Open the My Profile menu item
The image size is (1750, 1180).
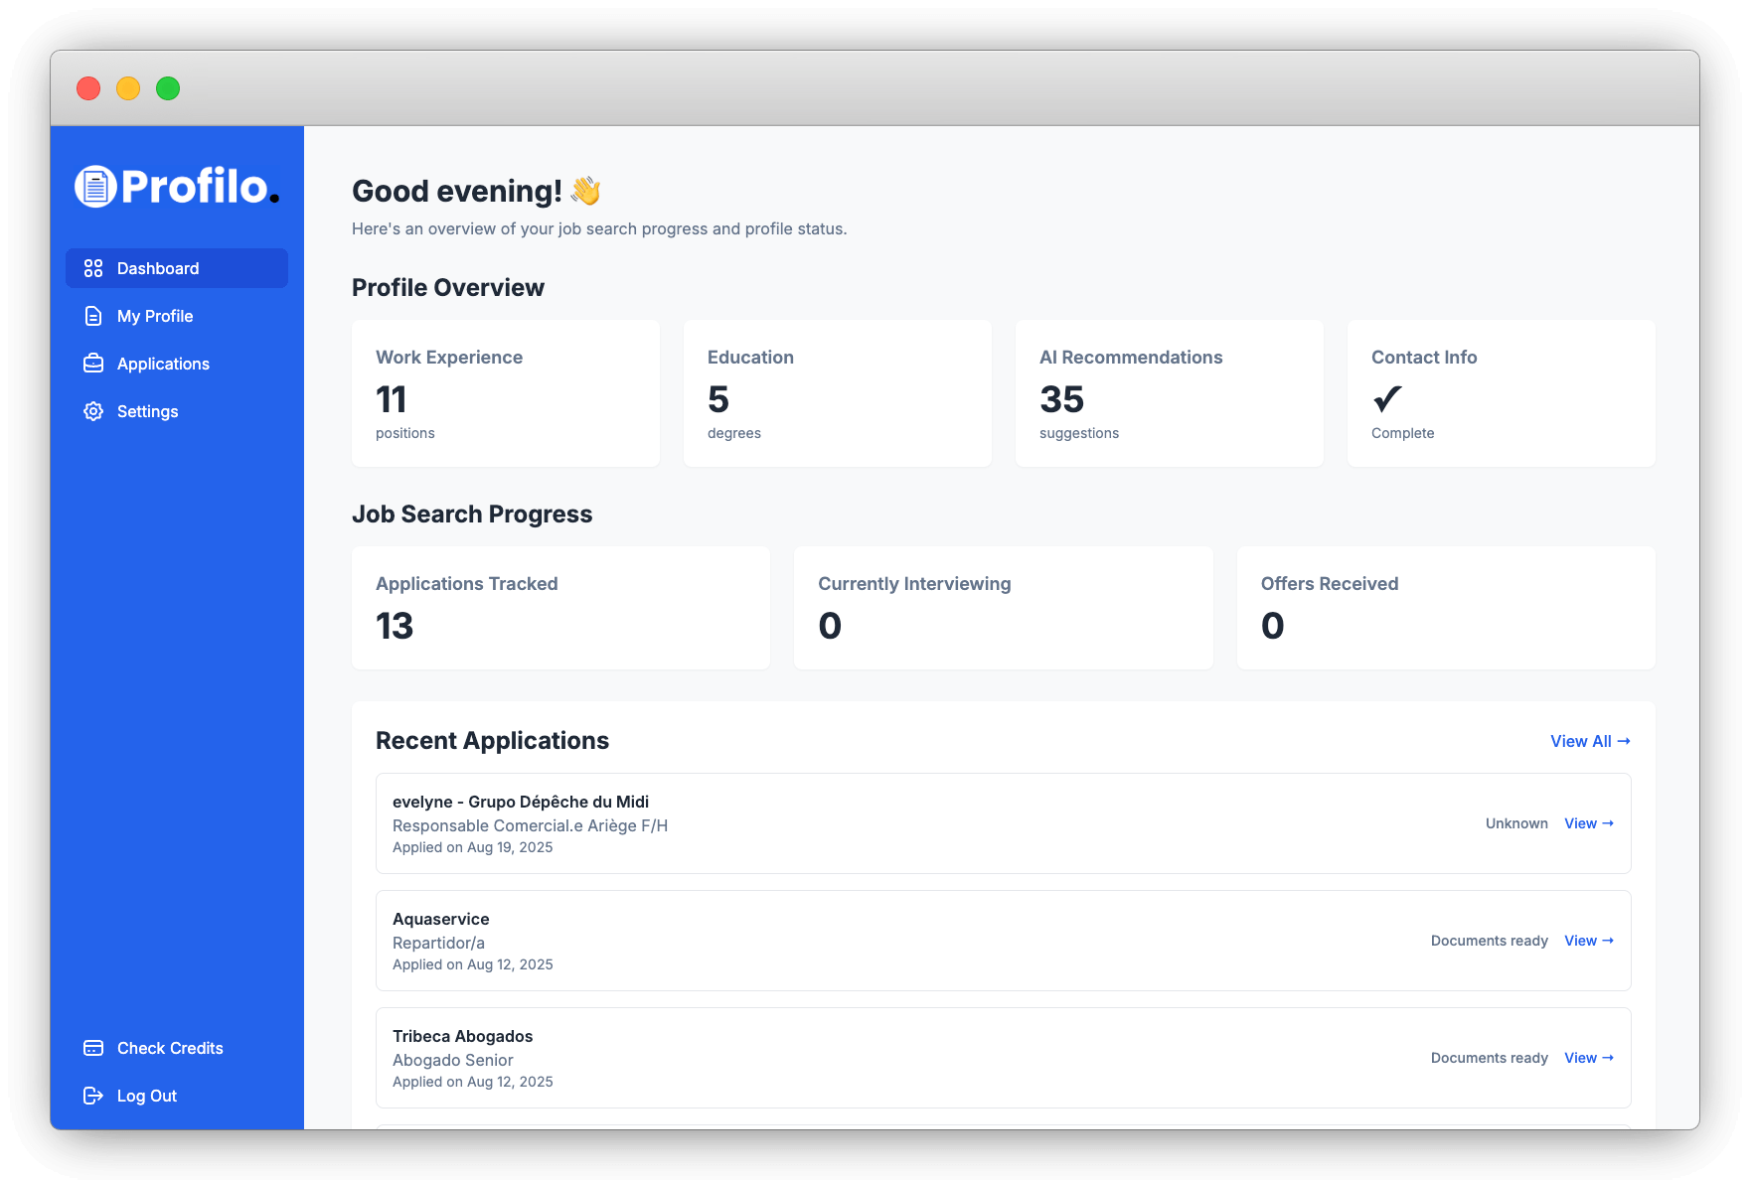(155, 316)
